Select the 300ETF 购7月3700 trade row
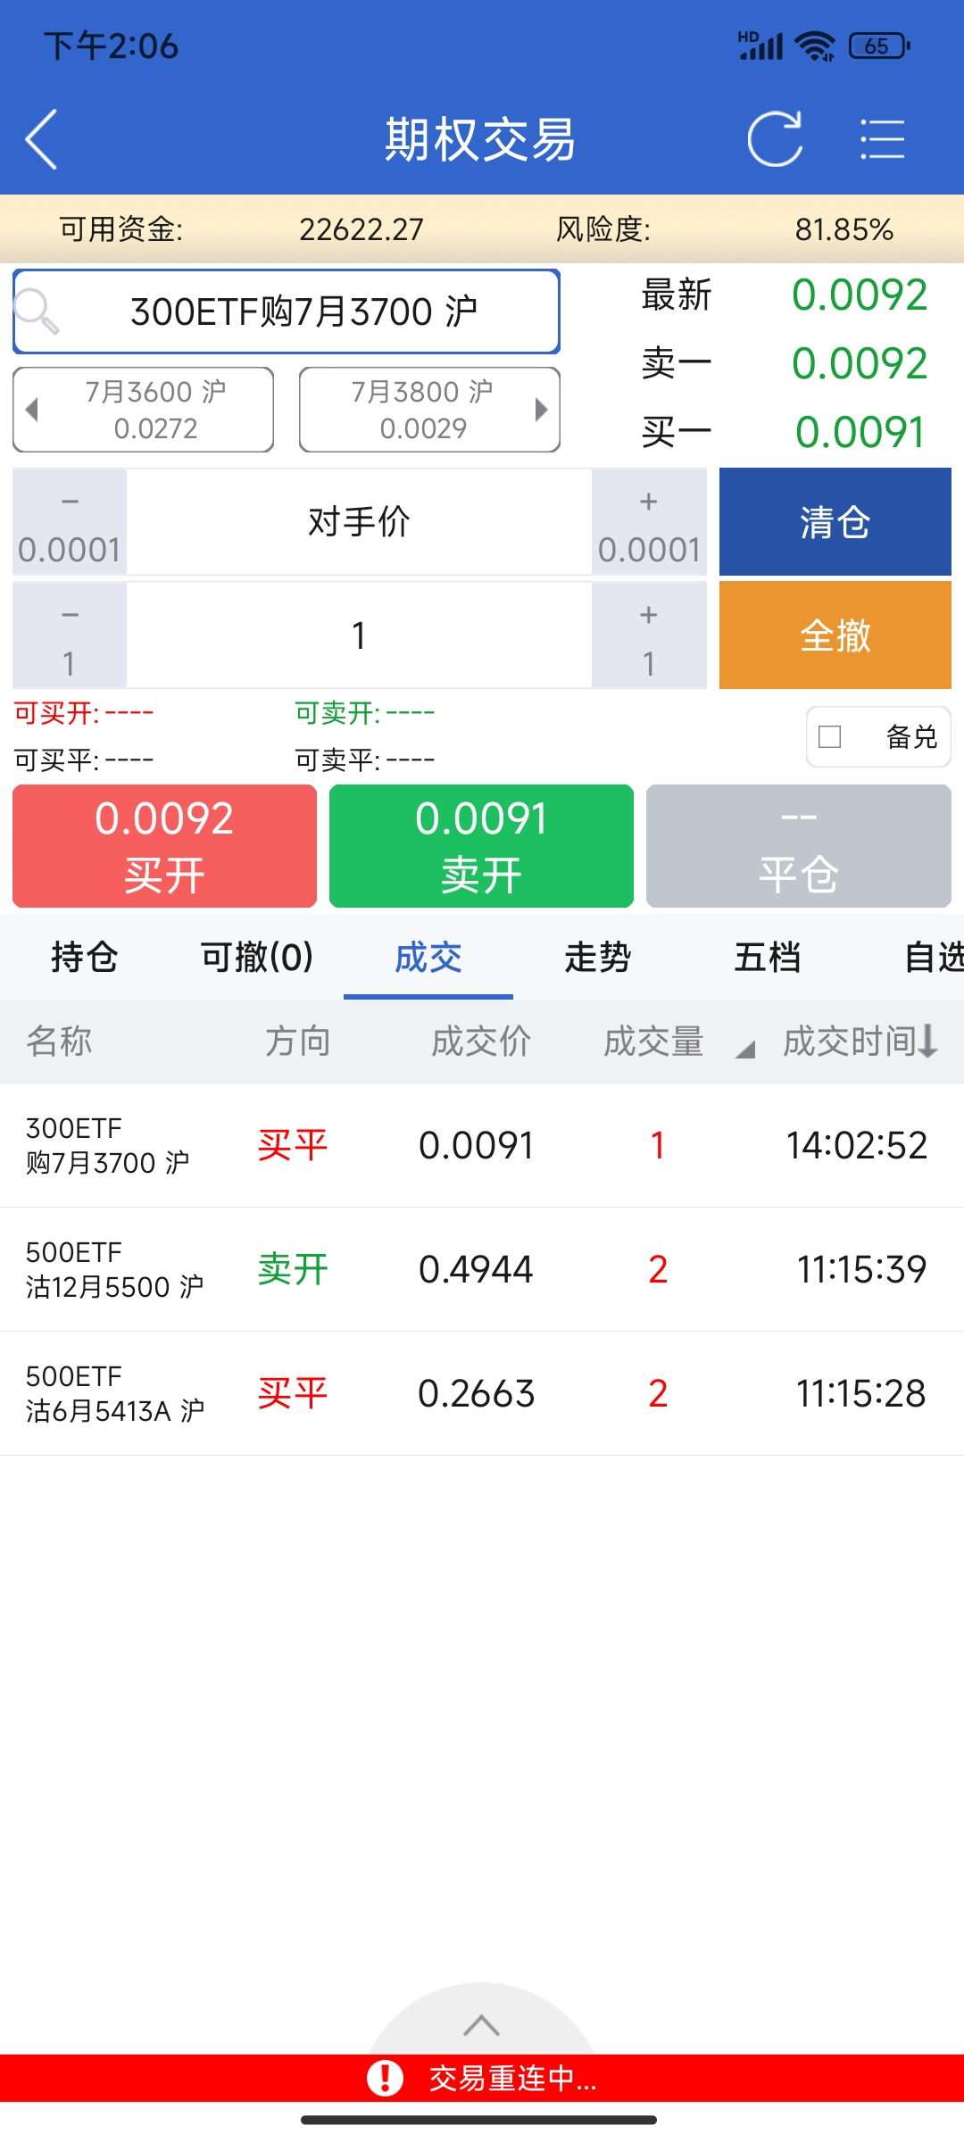The height and width of the screenshot is (2142, 964). 482,1145
